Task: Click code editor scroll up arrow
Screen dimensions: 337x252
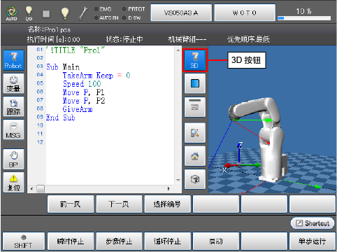Action: point(178,50)
